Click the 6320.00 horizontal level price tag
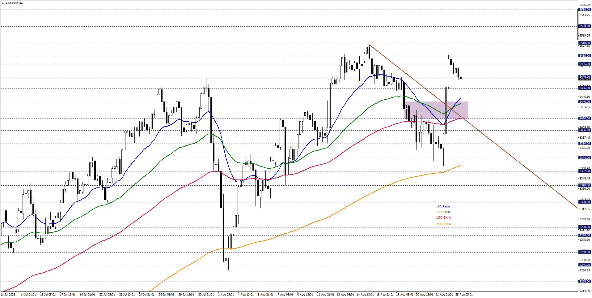 (585, 202)
